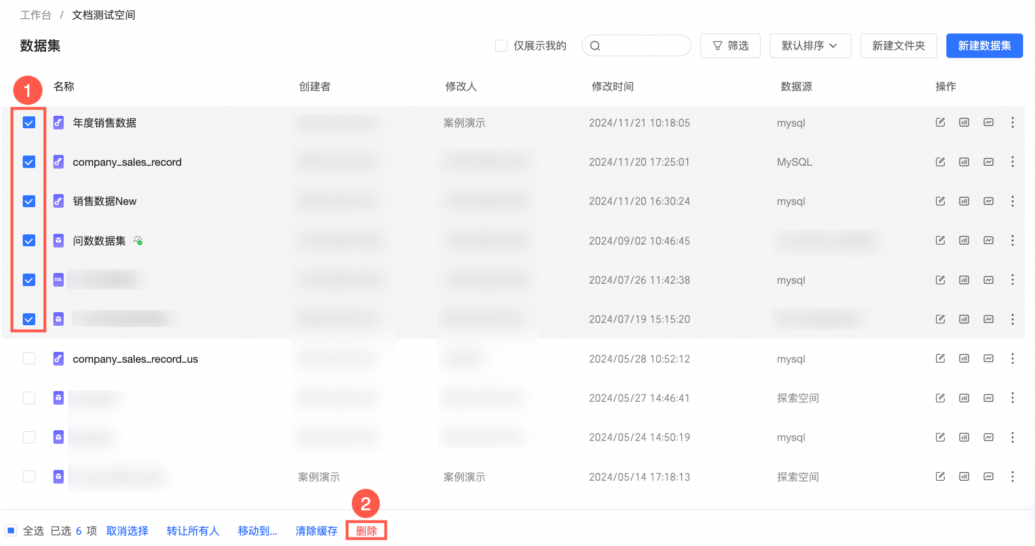1035x546 pixels.
Task: Click the SQL dataset icon in 2024/07/26 row
Action: click(x=59, y=280)
